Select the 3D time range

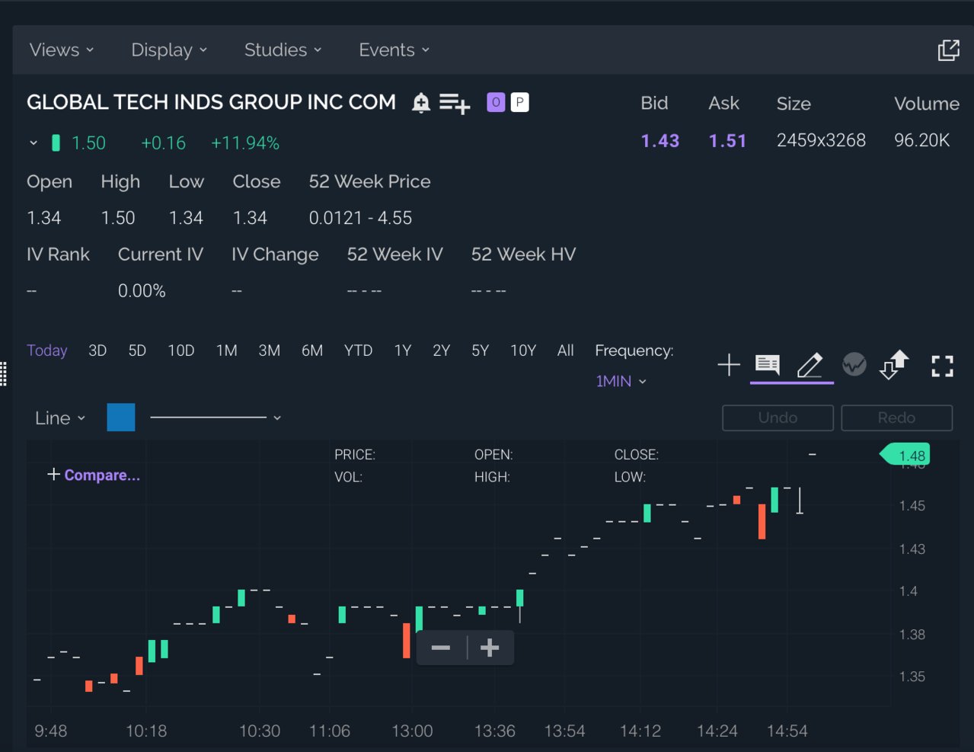(x=97, y=350)
